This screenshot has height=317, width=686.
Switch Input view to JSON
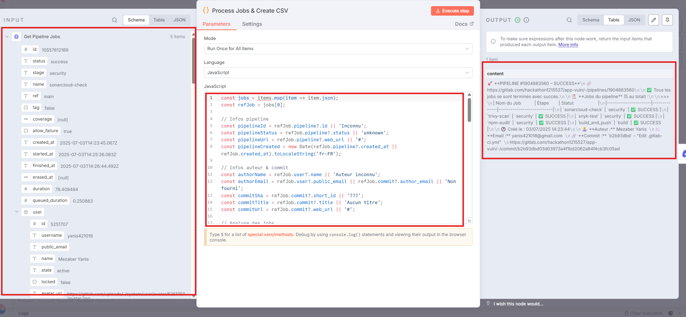point(179,20)
